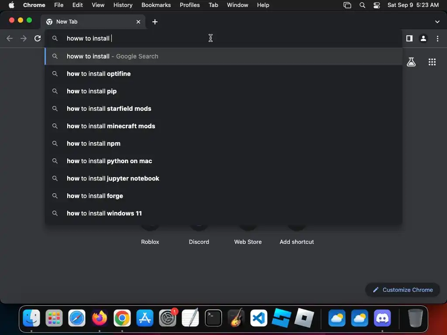Image resolution: width=447 pixels, height=335 pixels.
Task: Open the side panel icon in toolbar
Action: 409,38
